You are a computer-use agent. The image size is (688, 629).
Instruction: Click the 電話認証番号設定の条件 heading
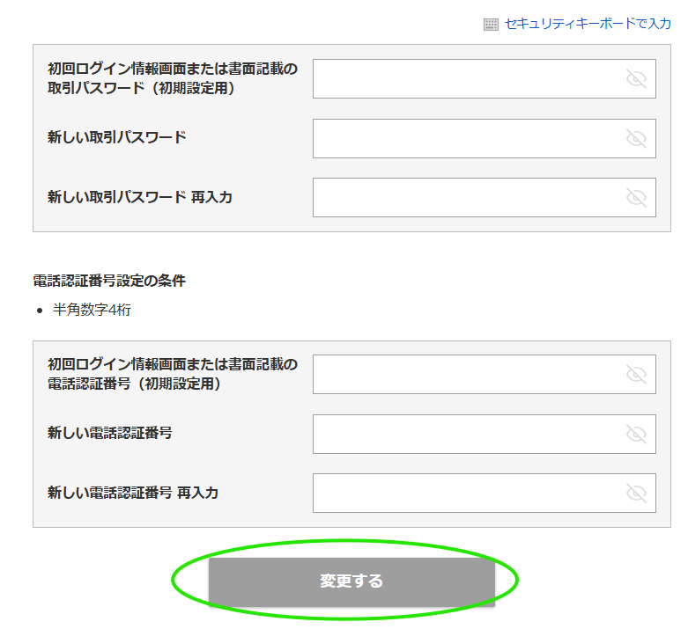pos(109,281)
